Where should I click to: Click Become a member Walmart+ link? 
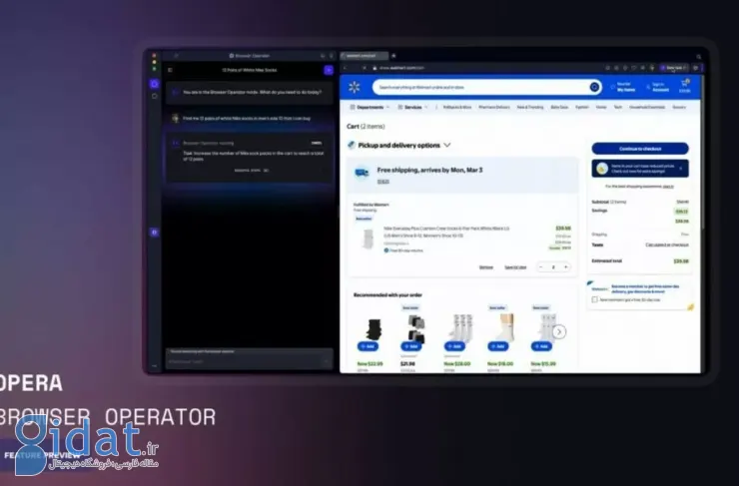pos(645,288)
